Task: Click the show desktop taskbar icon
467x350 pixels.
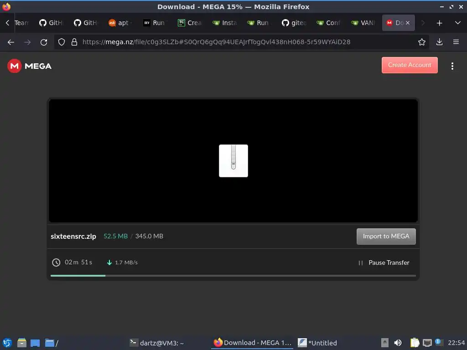Action: [x=35, y=343]
